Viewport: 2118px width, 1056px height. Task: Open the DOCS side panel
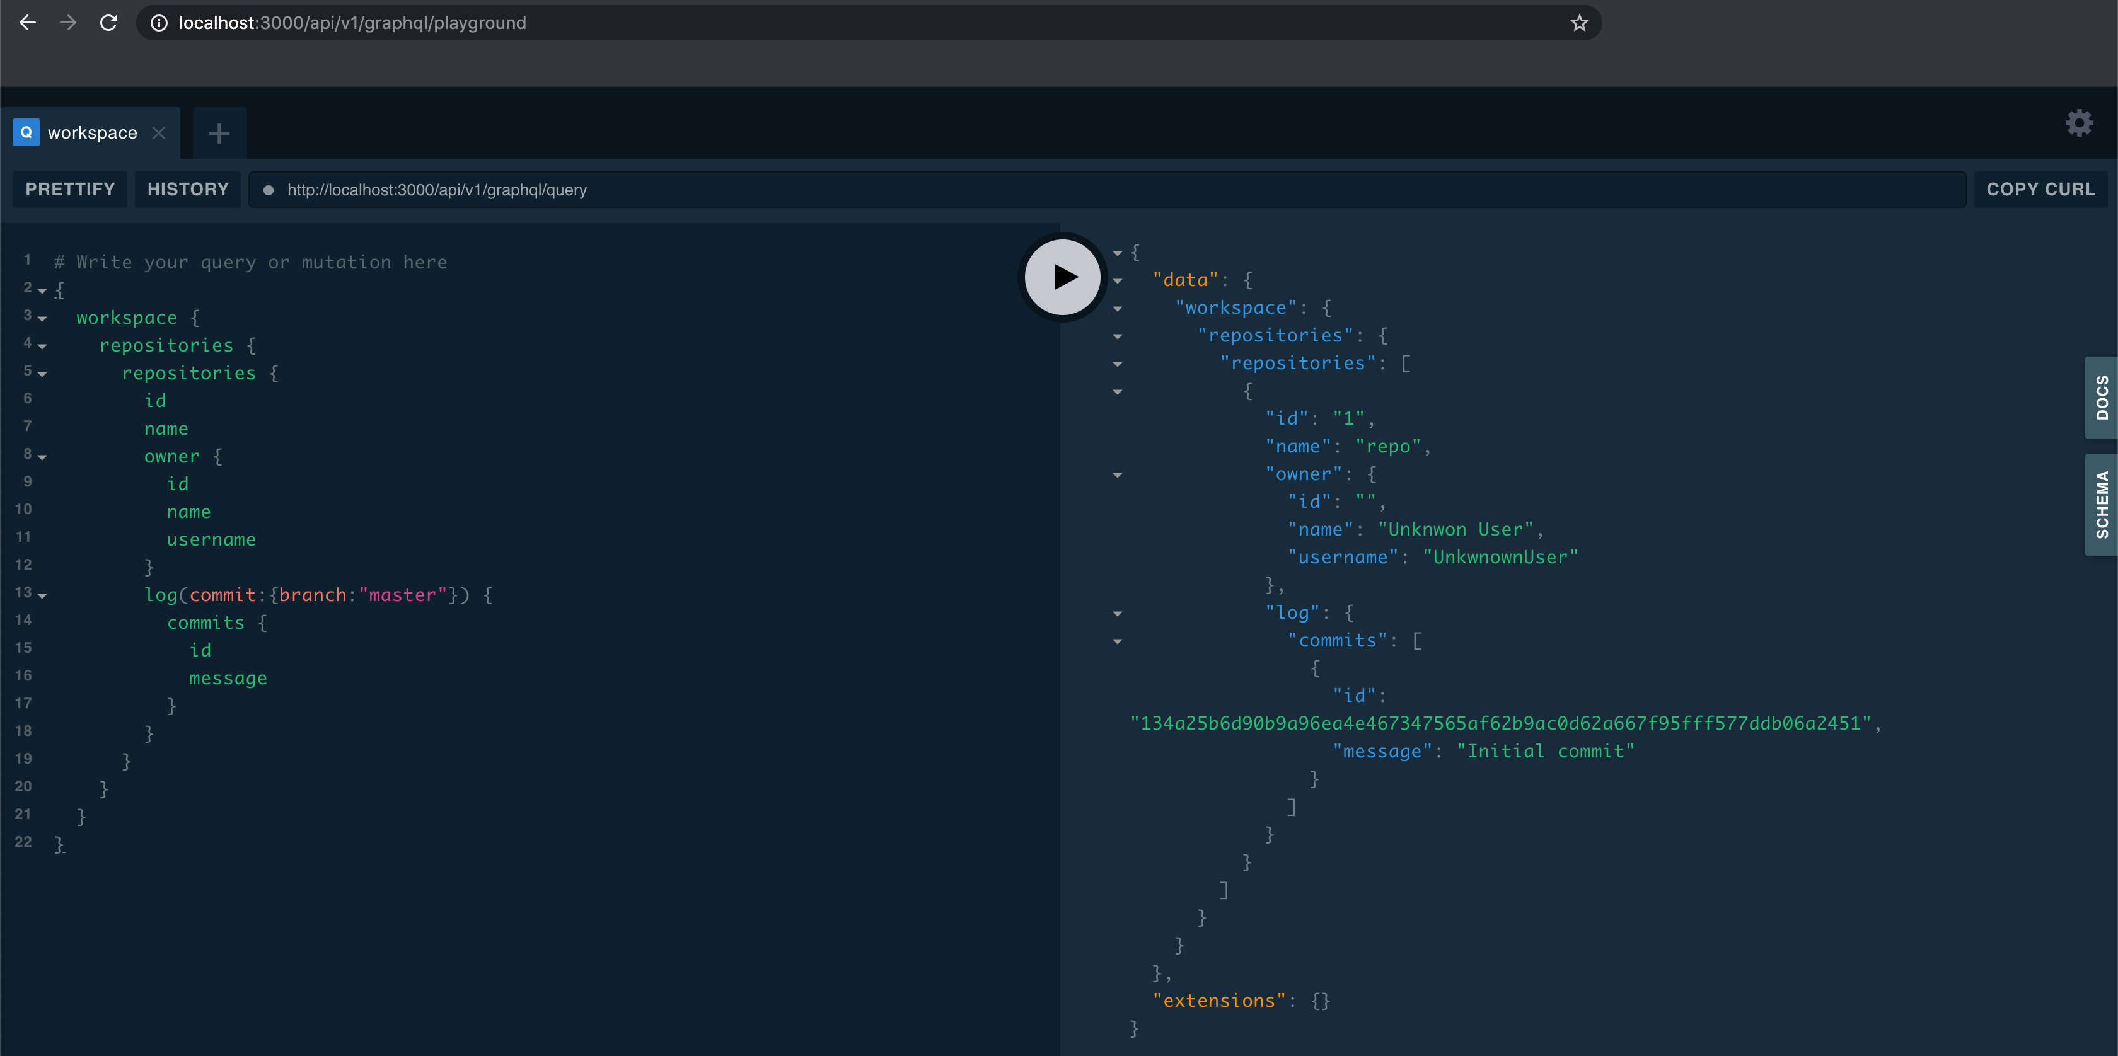[2102, 398]
